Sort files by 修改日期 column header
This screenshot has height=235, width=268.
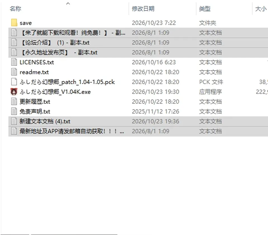point(143,9)
